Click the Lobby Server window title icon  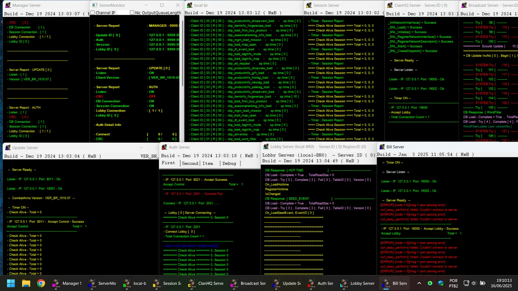(x=266, y=146)
